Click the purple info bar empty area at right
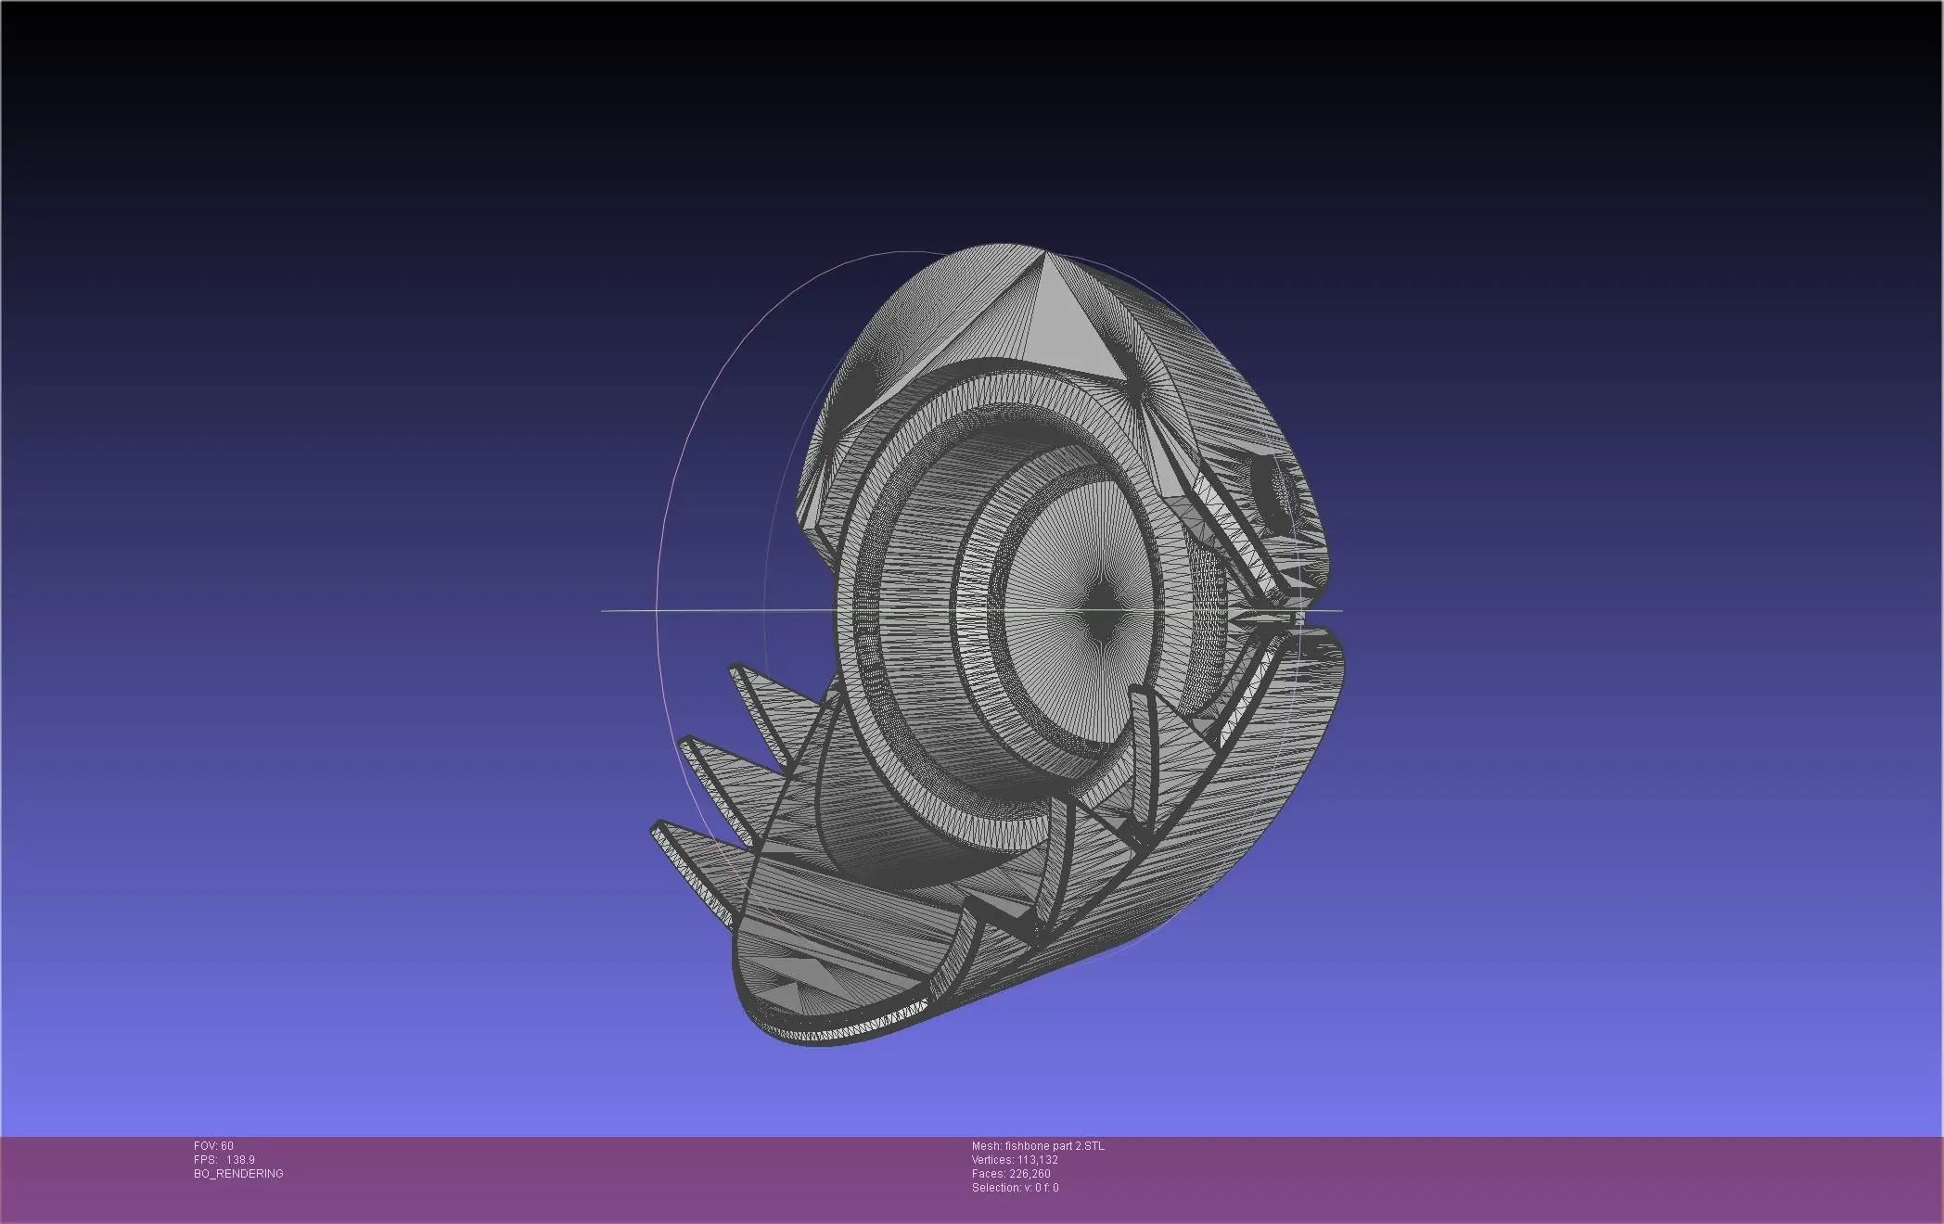This screenshot has width=1944, height=1224. point(1577,1178)
